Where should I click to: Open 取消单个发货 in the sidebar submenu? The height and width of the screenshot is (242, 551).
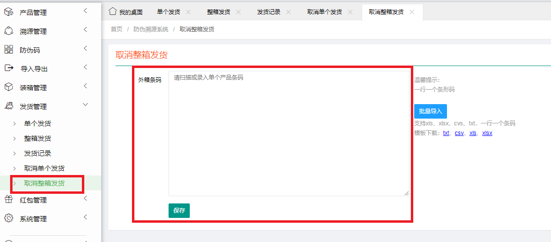[x=44, y=168]
